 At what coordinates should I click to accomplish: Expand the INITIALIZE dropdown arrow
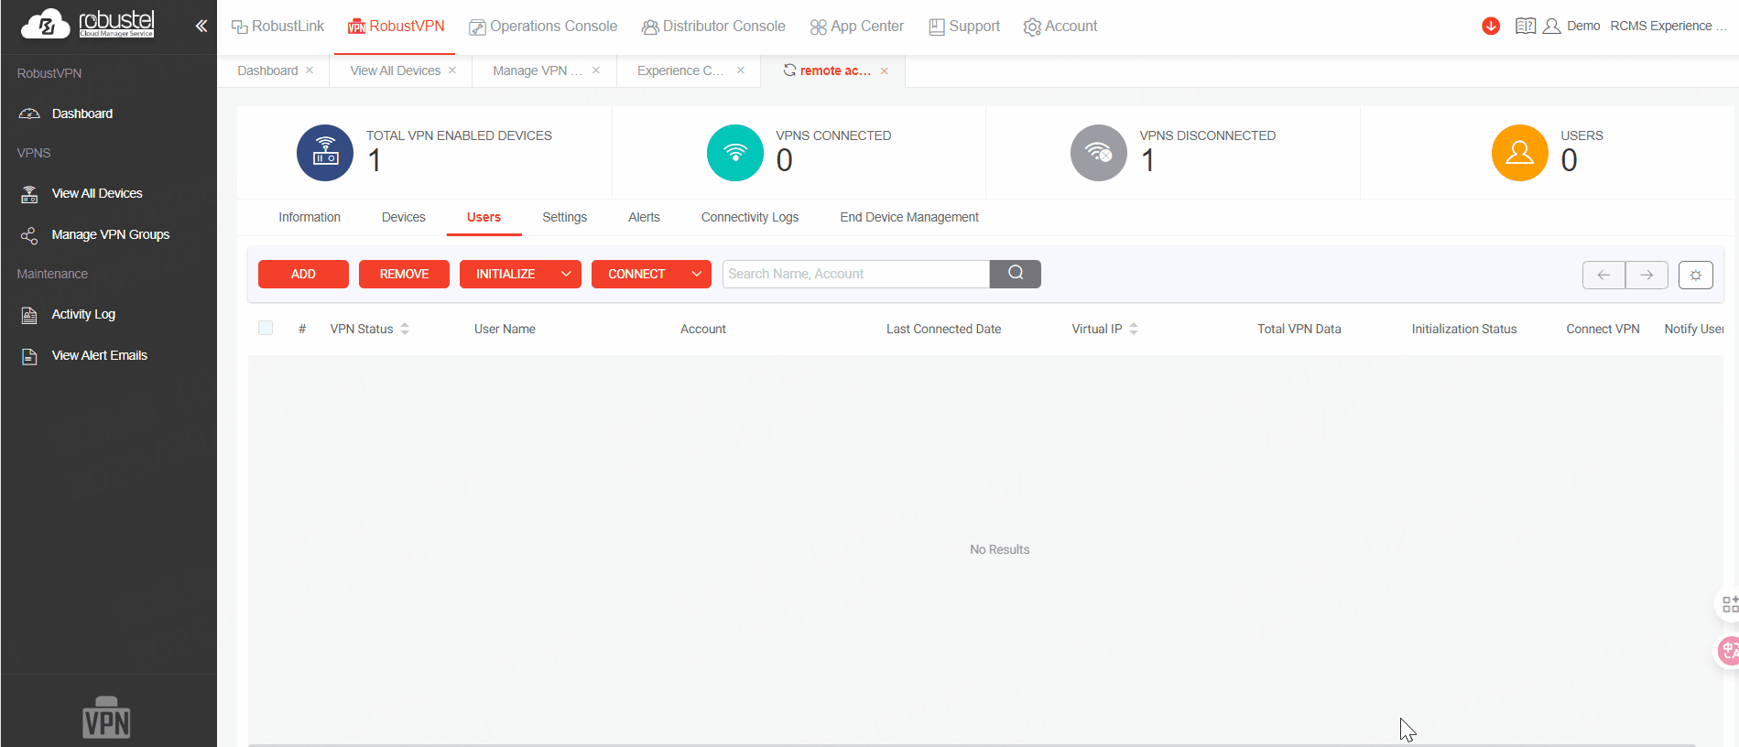566,274
